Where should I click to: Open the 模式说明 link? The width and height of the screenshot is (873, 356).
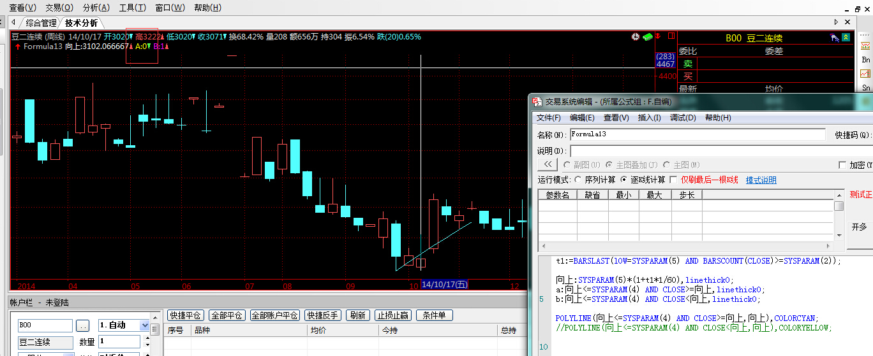(761, 180)
